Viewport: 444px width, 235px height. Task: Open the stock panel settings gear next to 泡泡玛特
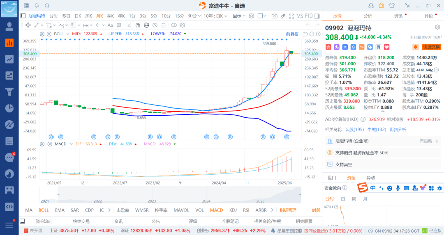pos(437,27)
